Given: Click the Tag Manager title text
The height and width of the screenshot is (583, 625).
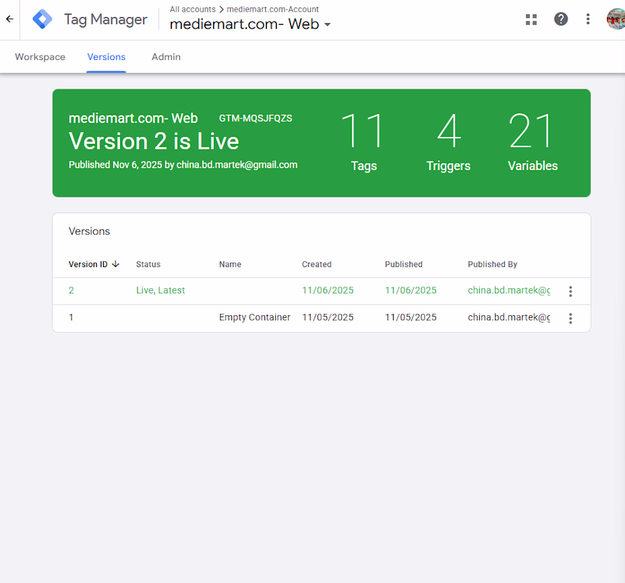Looking at the screenshot, I should click(106, 19).
